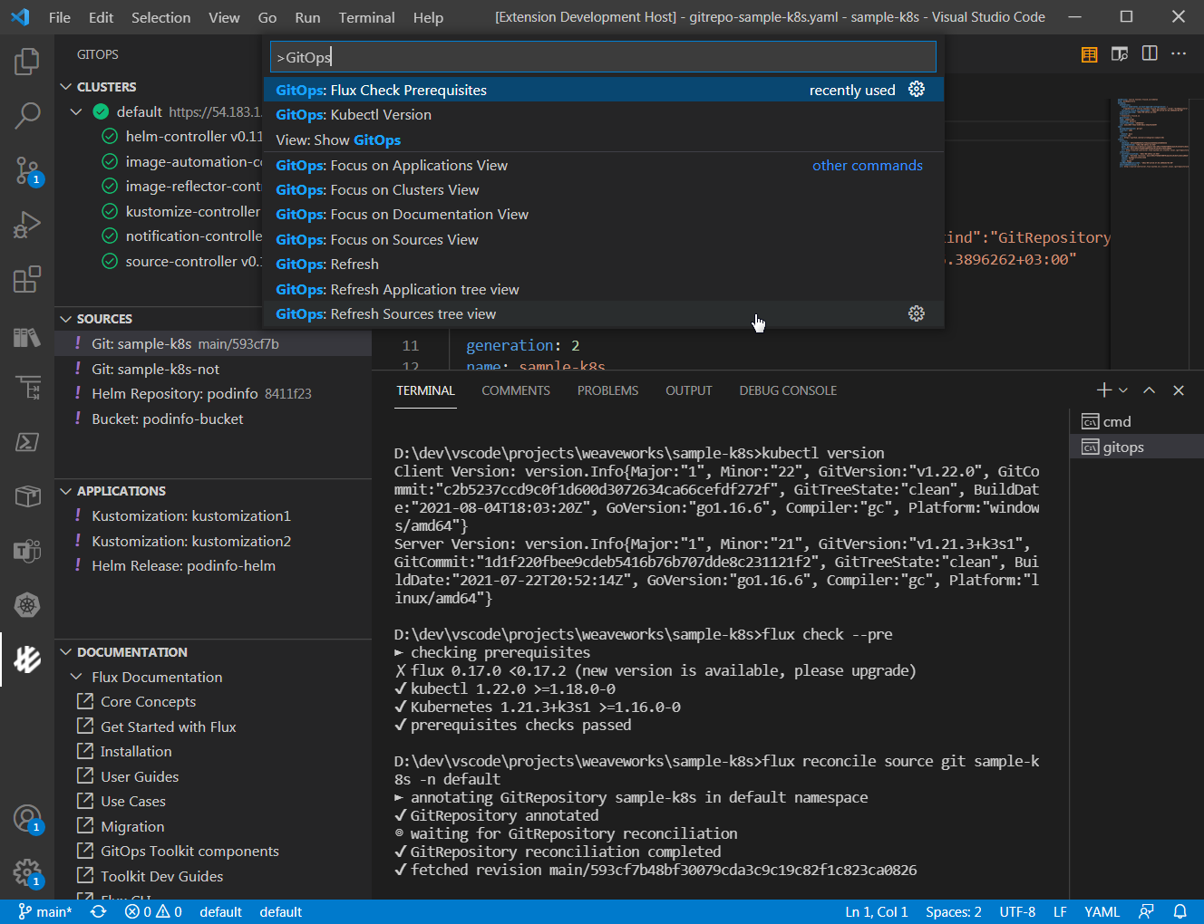Viewport: 1204px width, 924px height.
Task: Open the Search view
Action: click(x=27, y=116)
